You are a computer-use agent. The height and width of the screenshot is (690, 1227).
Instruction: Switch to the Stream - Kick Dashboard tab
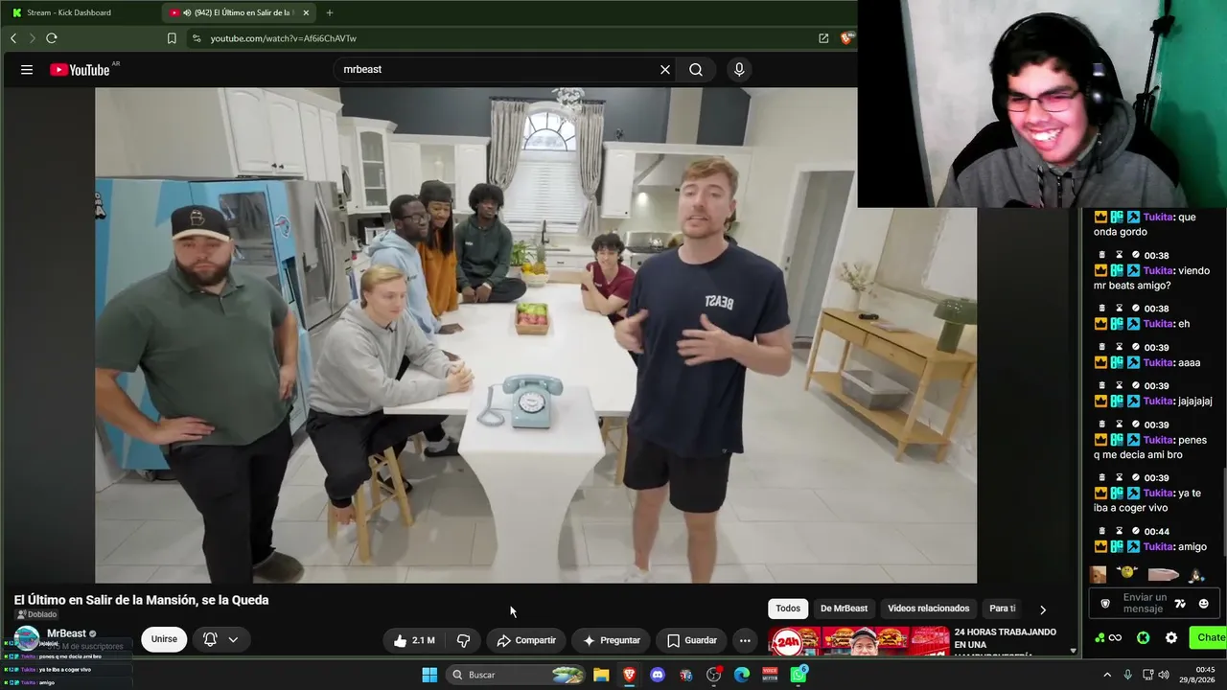81,12
